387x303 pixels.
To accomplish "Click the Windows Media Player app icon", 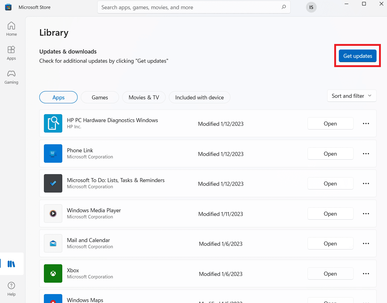I will coord(53,213).
